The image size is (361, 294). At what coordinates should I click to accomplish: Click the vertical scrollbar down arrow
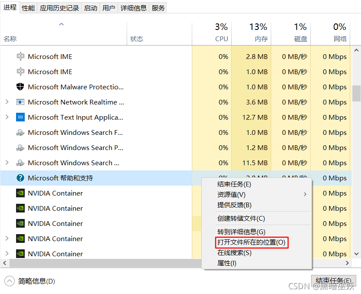click(356, 254)
